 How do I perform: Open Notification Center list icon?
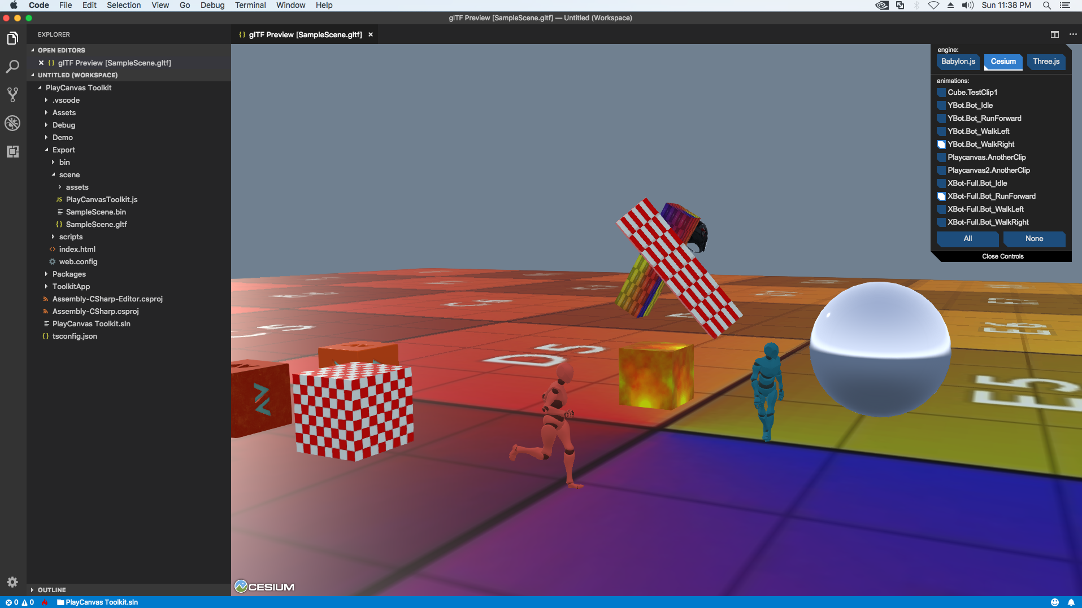click(1065, 5)
